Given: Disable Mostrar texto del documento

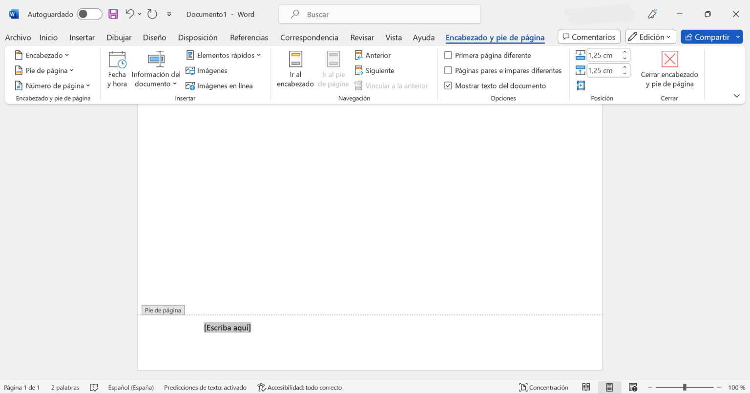Looking at the screenshot, I should click(448, 85).
